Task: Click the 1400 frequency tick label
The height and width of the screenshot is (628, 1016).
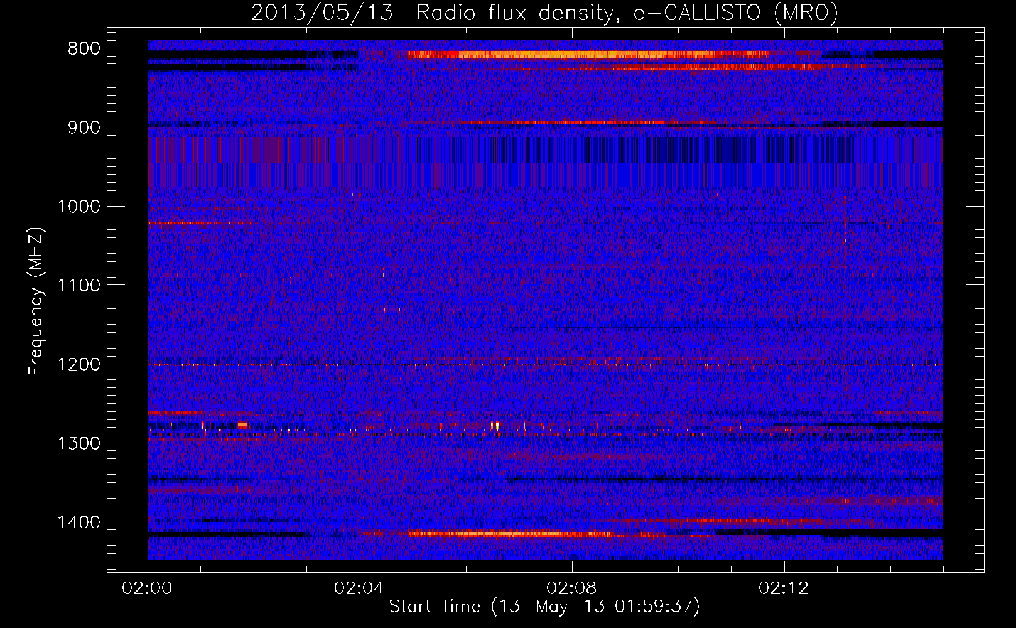Action: coord(78,522)
